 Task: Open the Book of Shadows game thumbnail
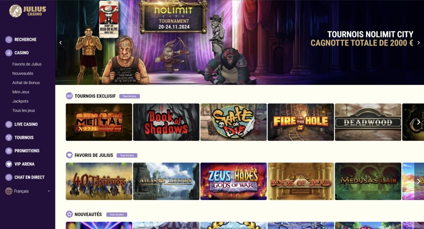coord(166,122)
